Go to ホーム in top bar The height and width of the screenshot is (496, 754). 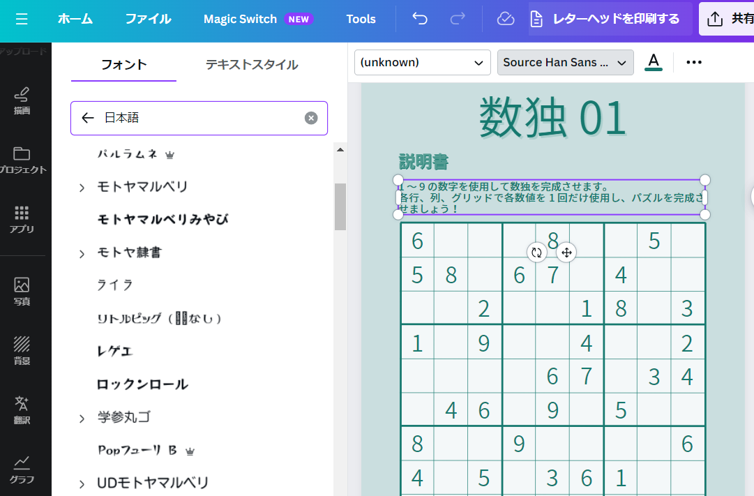coord(75,19)
